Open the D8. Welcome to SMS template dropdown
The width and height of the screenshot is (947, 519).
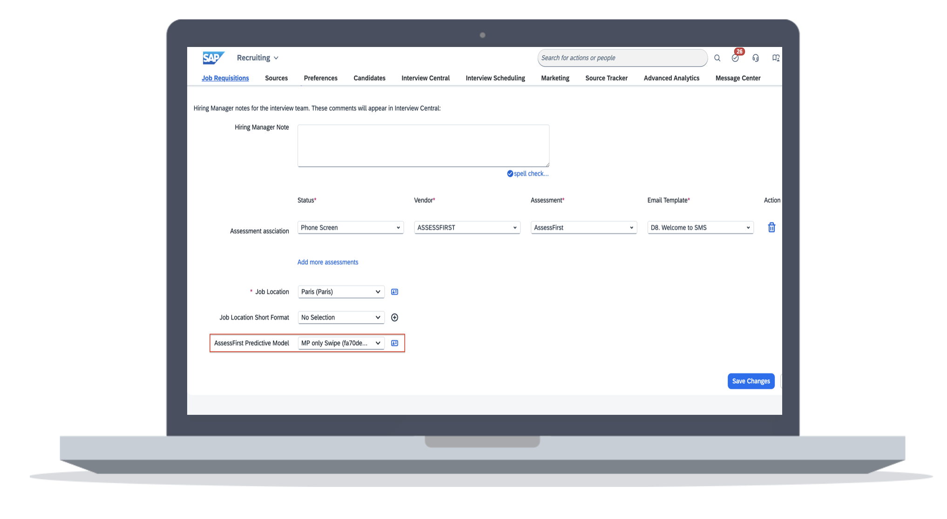tap(700, 227)
